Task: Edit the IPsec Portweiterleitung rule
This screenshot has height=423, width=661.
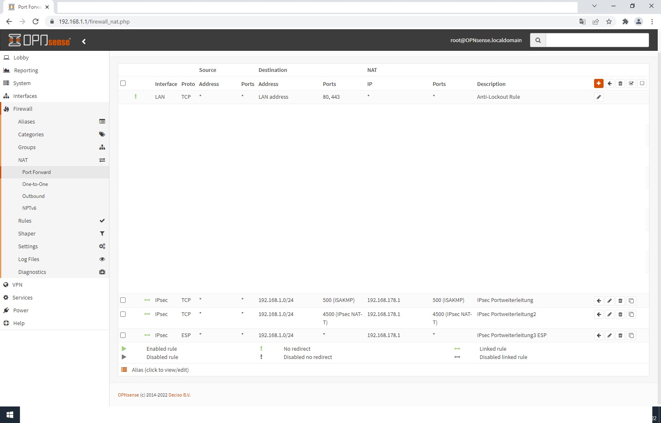Action: (609, 301)
